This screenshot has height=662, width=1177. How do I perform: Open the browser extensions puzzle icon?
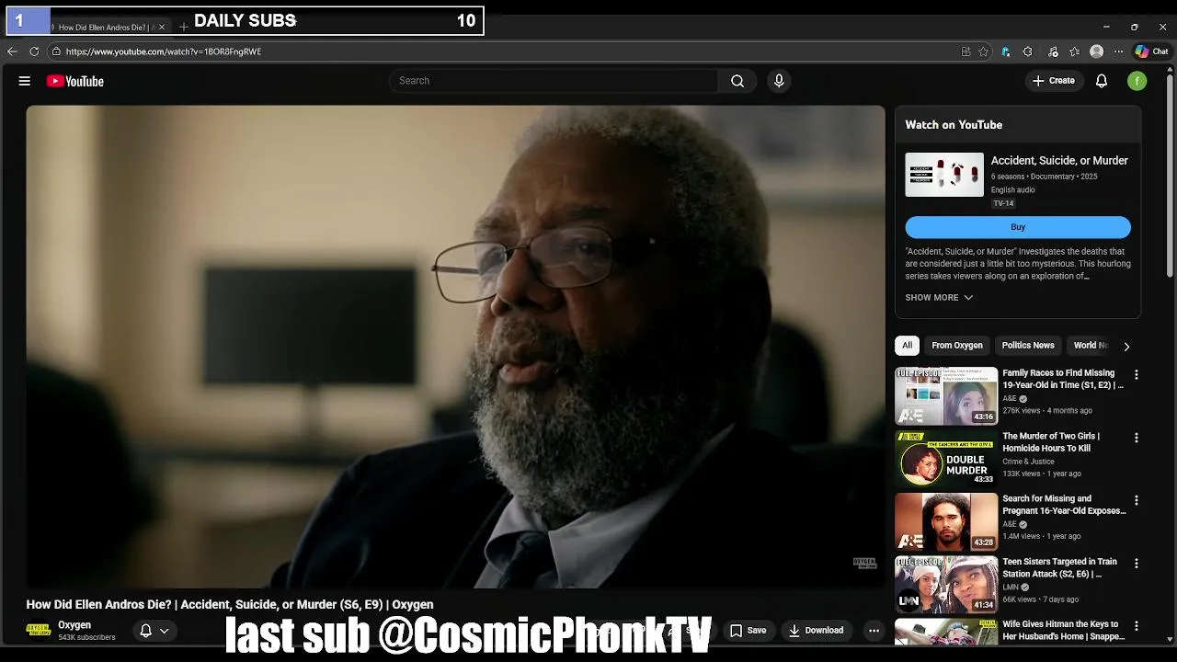(x=1028, y=51)
